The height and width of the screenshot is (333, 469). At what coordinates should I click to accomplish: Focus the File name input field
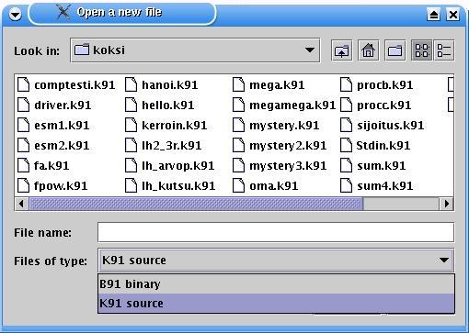[x=276, y=232]
